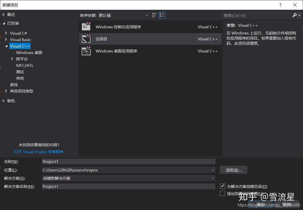Viewport: 303px width, 210px height.
Task: Open the 默认值 sort dropdown
Action: [123, 15]
